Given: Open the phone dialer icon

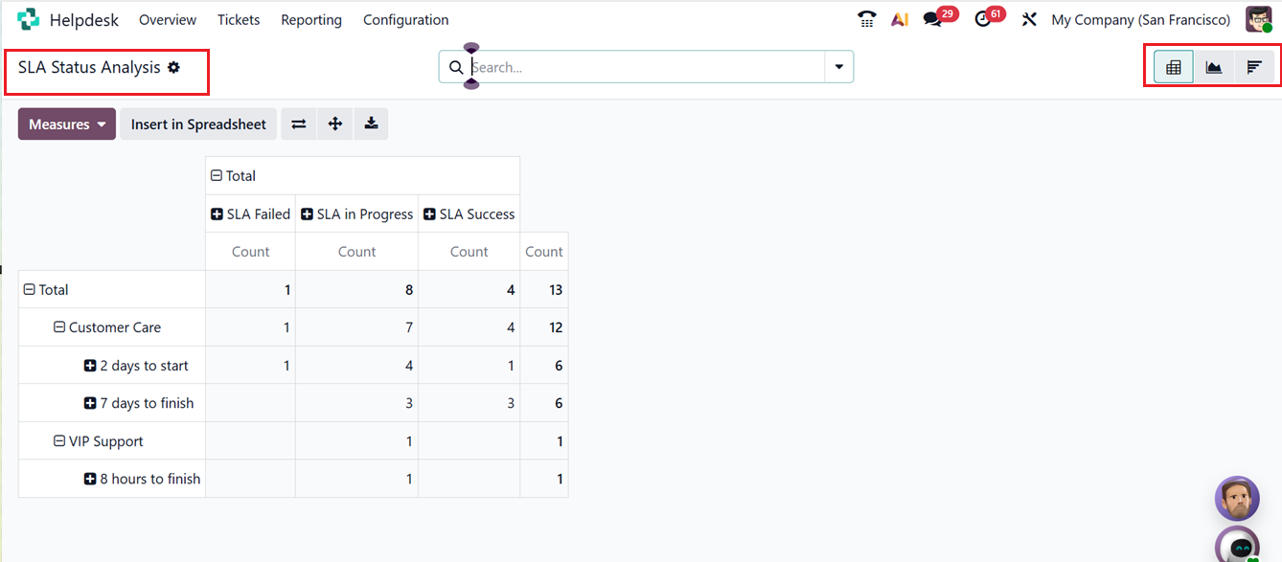Looking at the screenshot, I should (867, 17).
